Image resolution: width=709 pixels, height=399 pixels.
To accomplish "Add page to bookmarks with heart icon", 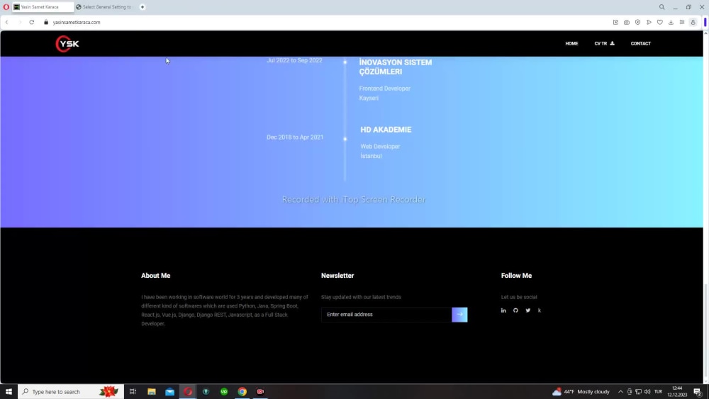I will [x=659, y=22].
